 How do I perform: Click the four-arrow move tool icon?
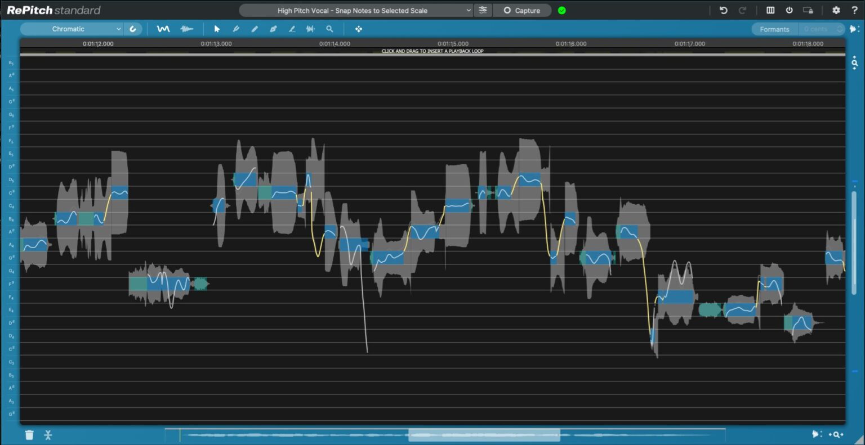(x=359, y=29)
